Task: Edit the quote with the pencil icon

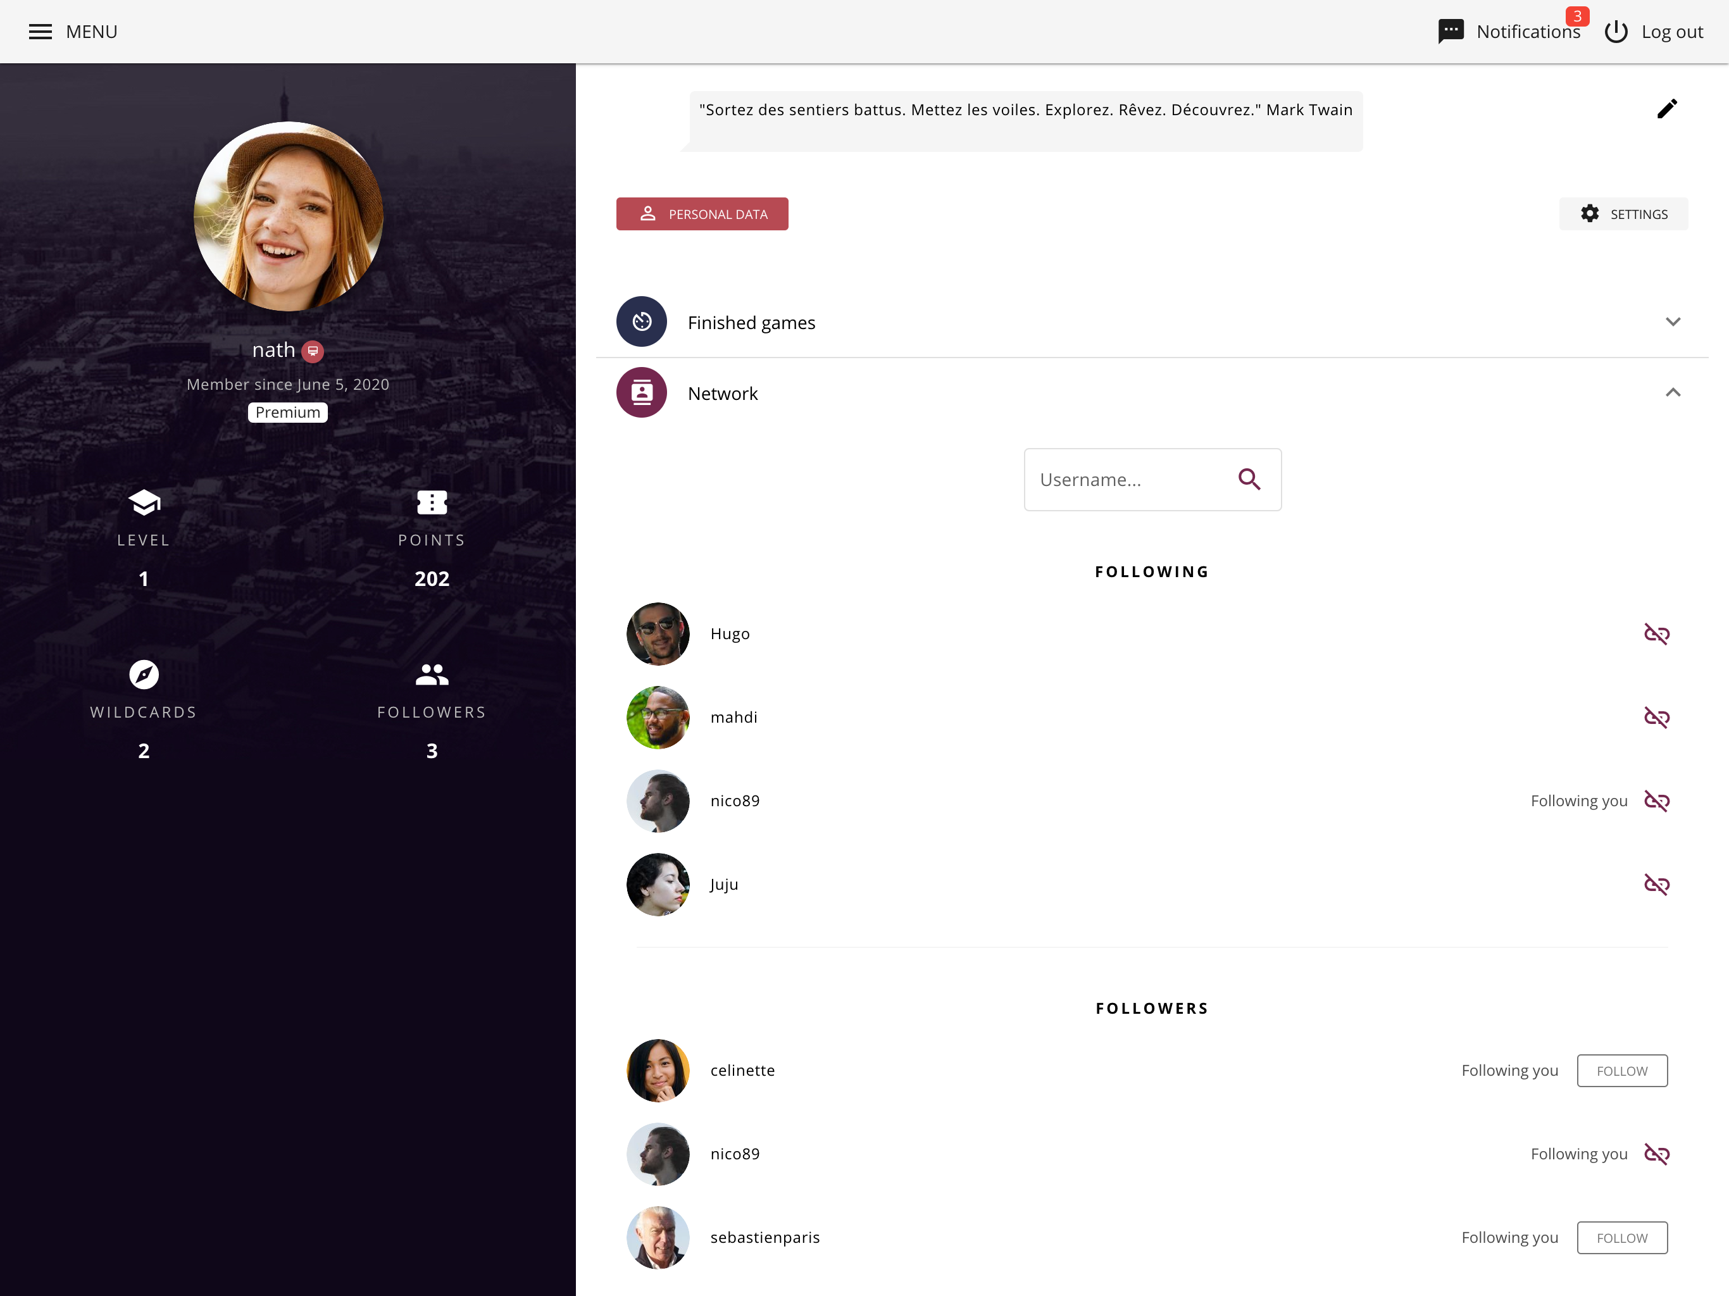Action: click(x=1666, y=109)
